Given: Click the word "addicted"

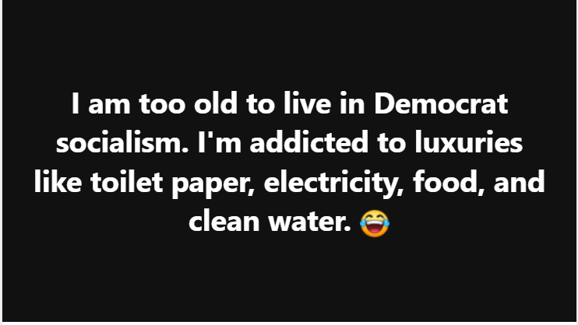Looking at the screenshot, I should (x=309, y=142).
